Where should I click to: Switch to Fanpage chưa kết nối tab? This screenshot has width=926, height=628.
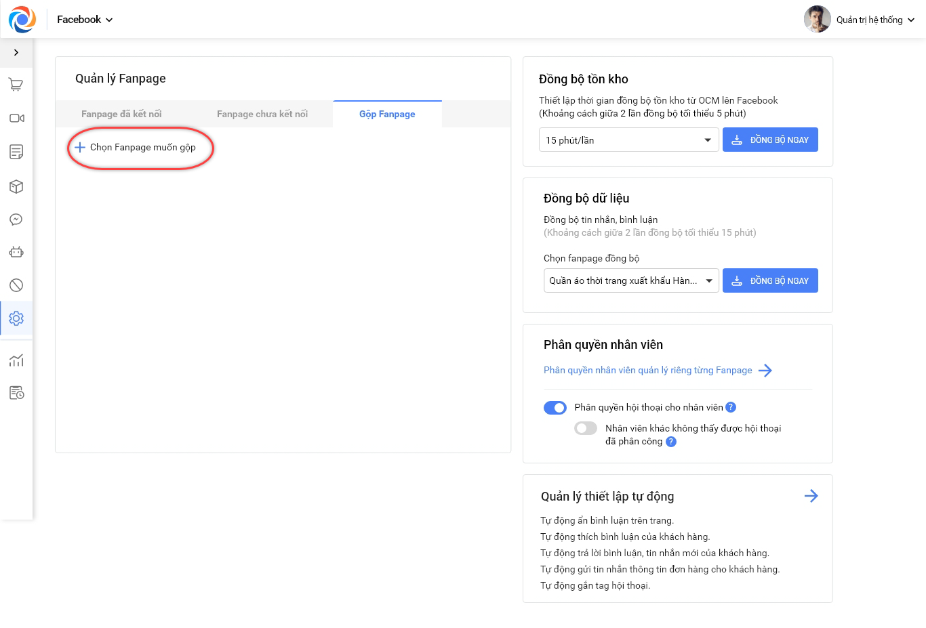coord(262,114)
